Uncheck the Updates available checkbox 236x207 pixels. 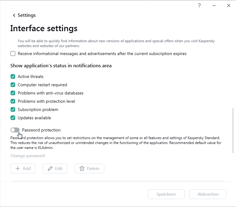tap(13, 118)
